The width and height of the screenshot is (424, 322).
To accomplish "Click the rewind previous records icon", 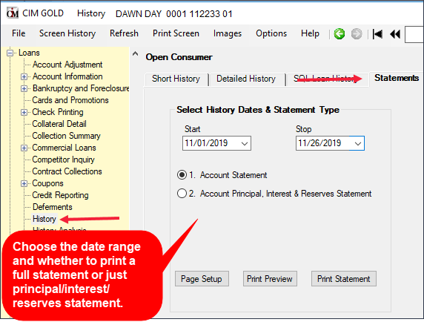I will click(395, 34).
